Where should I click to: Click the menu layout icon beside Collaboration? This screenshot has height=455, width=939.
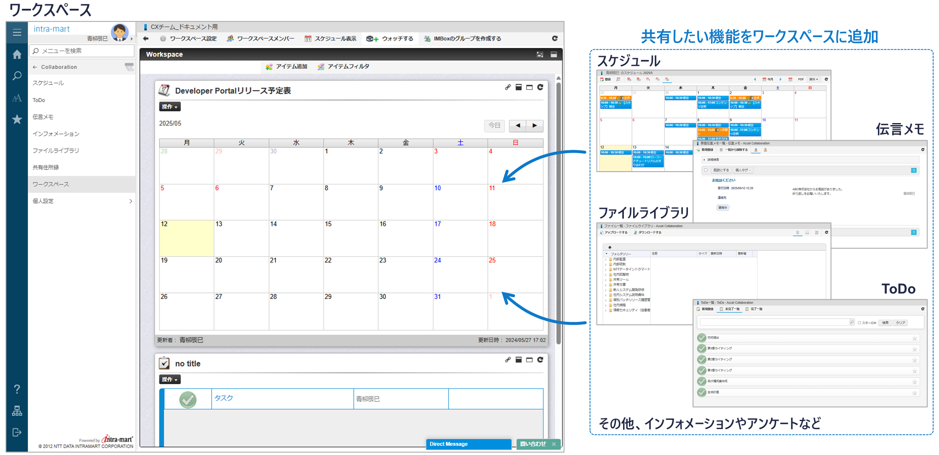(129, 67)
